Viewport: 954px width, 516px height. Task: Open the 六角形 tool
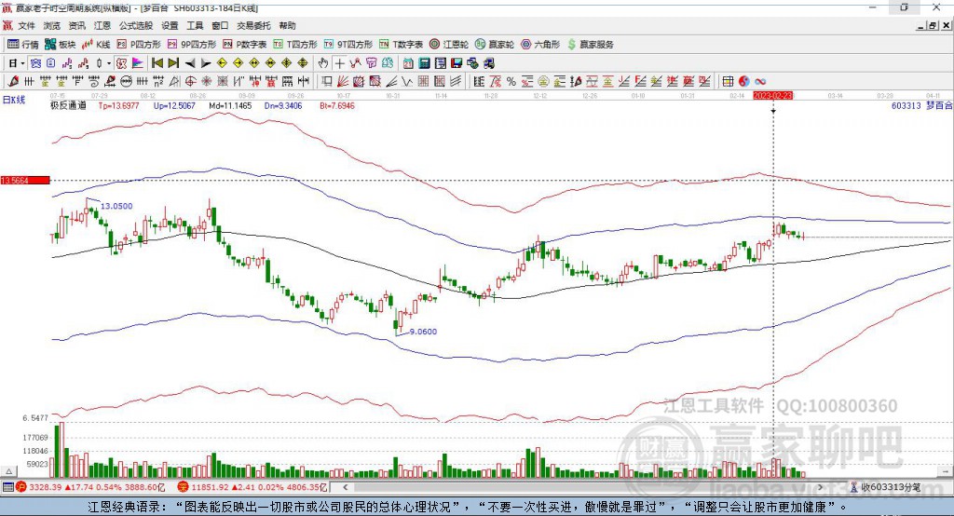point(540,45)
